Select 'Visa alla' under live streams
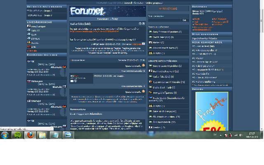 [x=31, y=51]
